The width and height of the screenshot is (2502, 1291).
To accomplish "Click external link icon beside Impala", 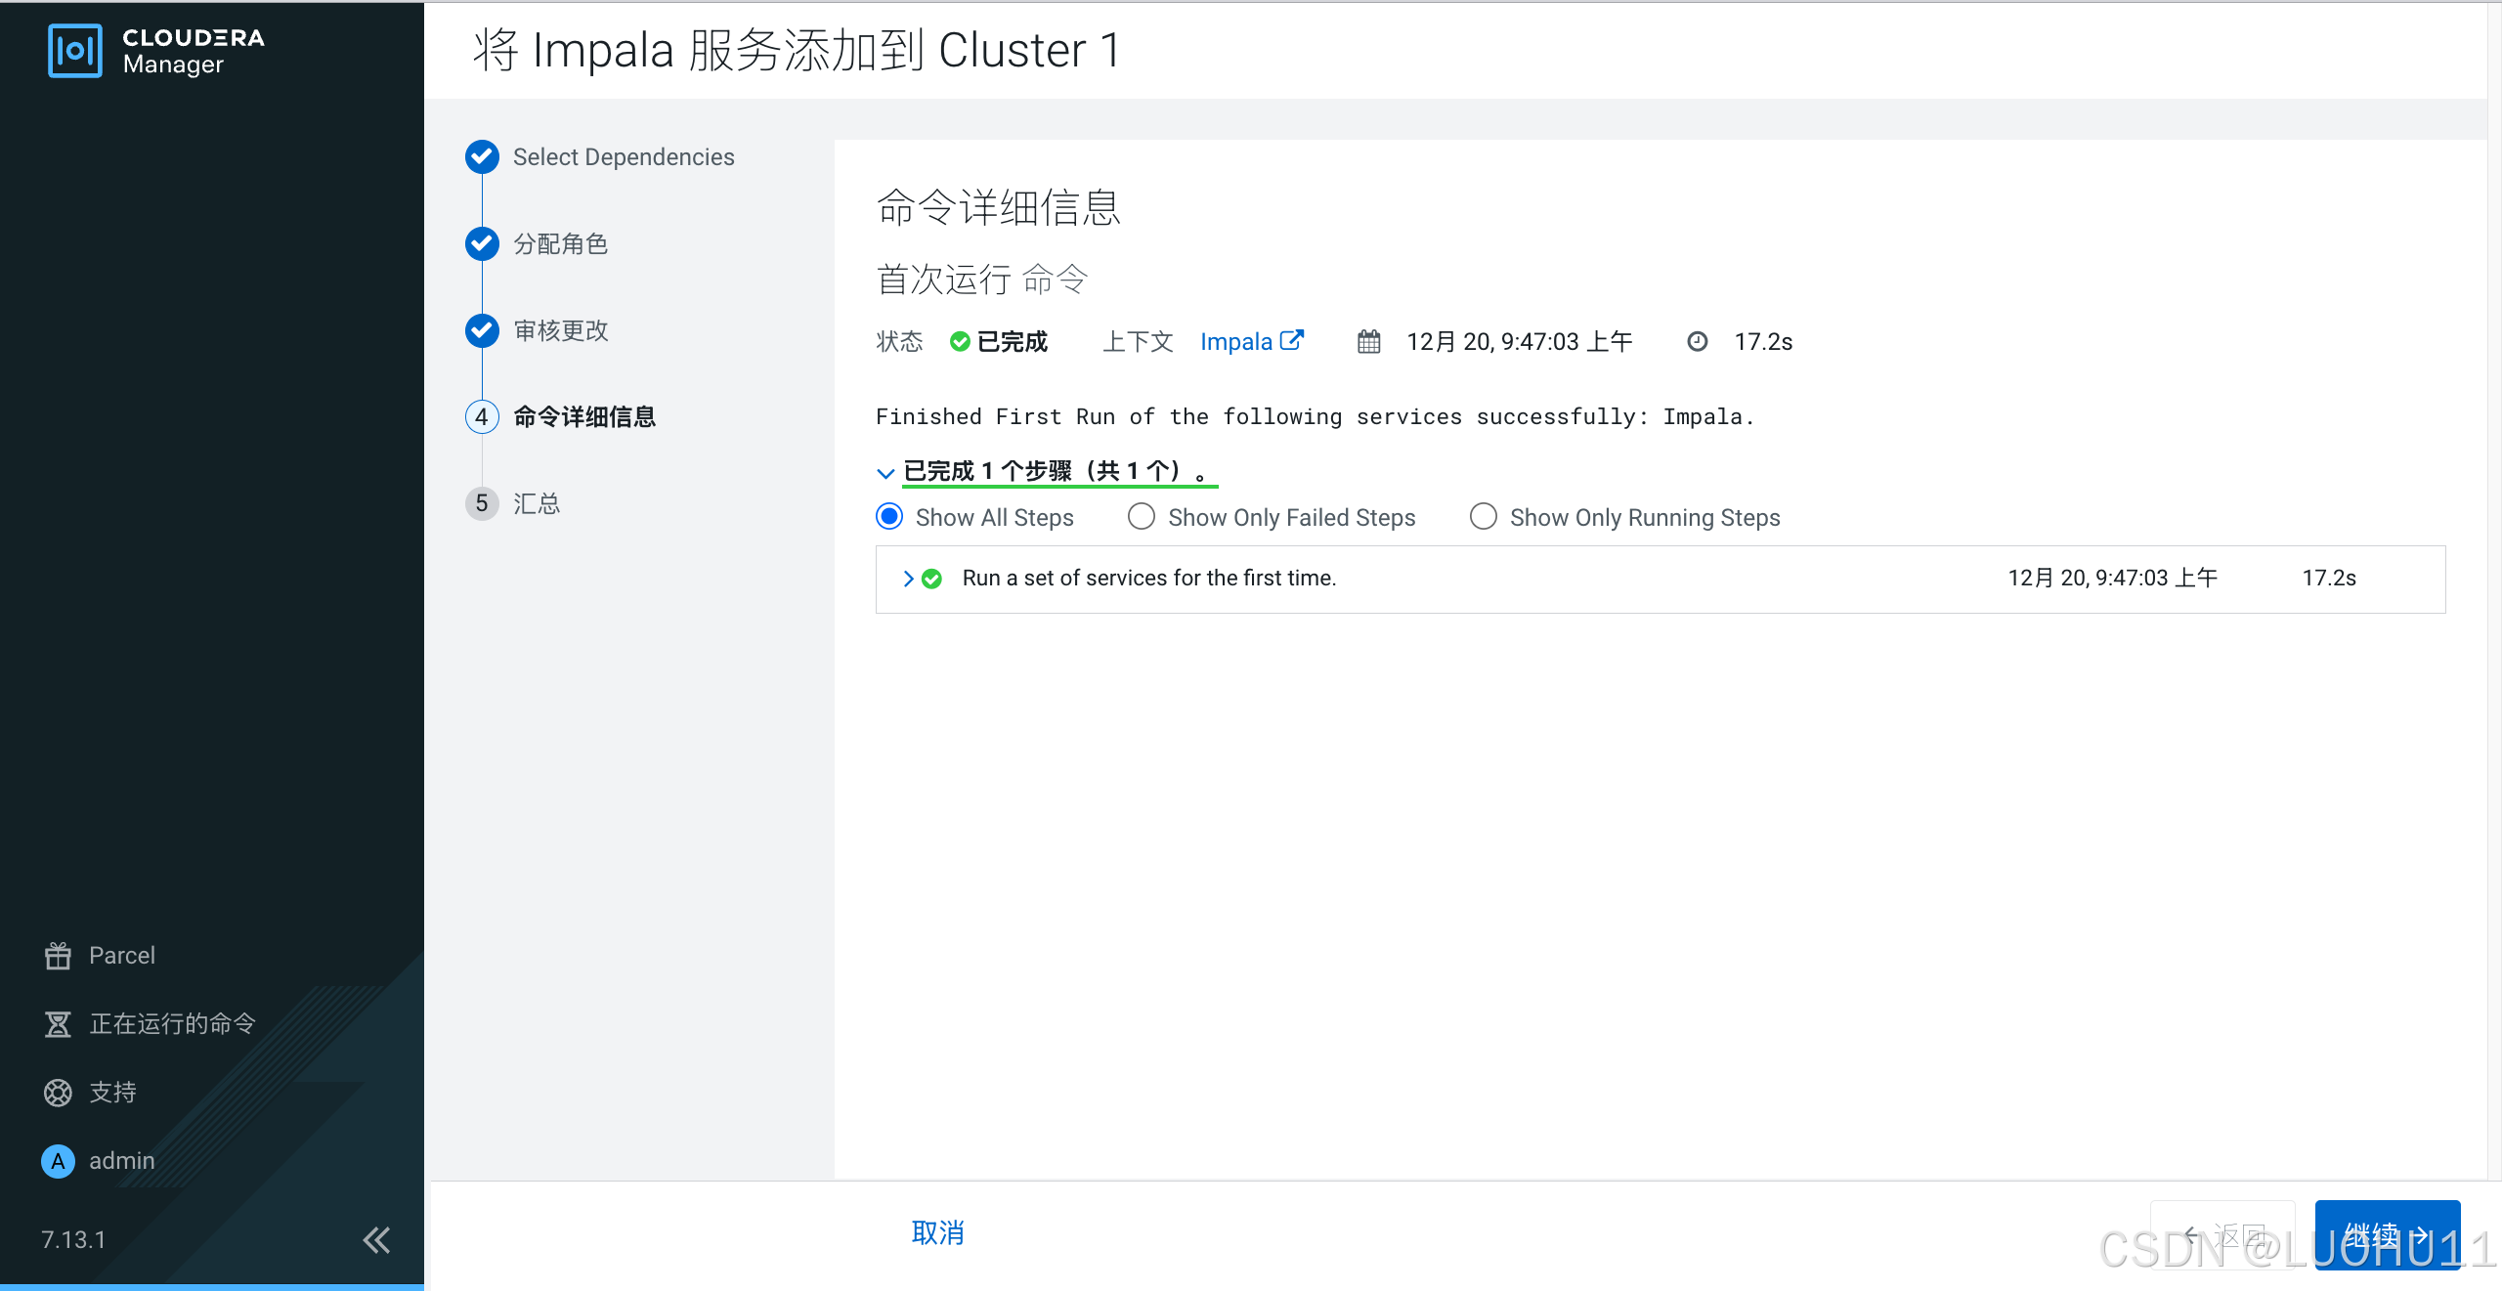I will (1292, 340).
